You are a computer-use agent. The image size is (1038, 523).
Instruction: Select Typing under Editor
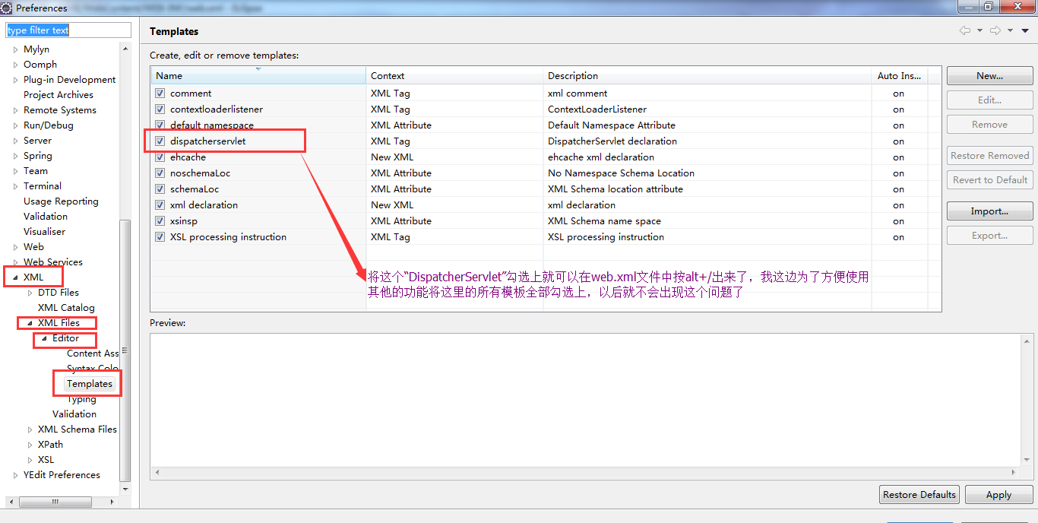[81, 399]
